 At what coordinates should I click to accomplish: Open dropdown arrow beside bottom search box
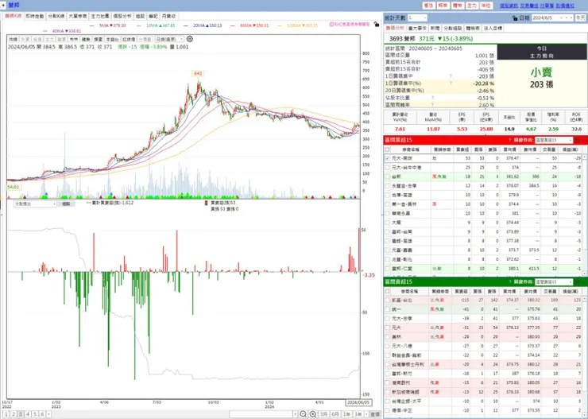coord(296,414)
